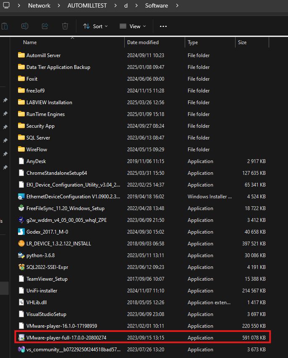The width and height of the screenshot is (288, 358).
Task: Select the WireFlow folder icon
Action: click(x=21, y=149)
